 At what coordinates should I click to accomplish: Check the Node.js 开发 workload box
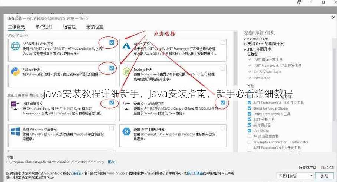coord(223,68)
